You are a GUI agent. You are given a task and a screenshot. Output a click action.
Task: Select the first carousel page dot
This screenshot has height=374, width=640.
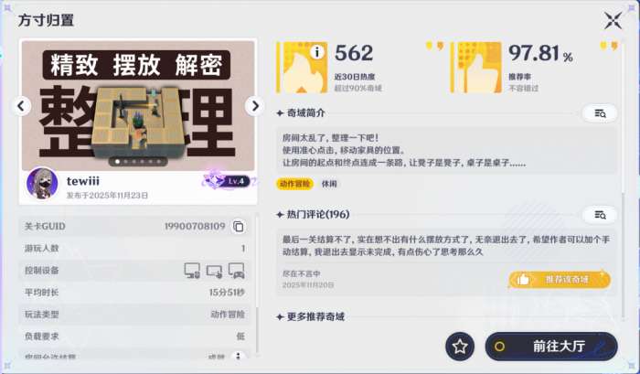coord(118,161)
